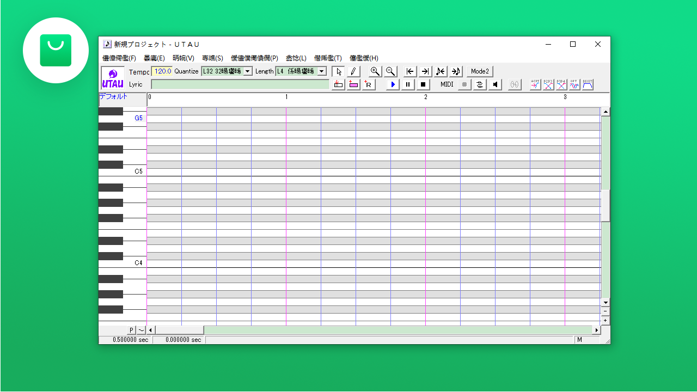Click the RESET envelope icon

coord(588,84)
